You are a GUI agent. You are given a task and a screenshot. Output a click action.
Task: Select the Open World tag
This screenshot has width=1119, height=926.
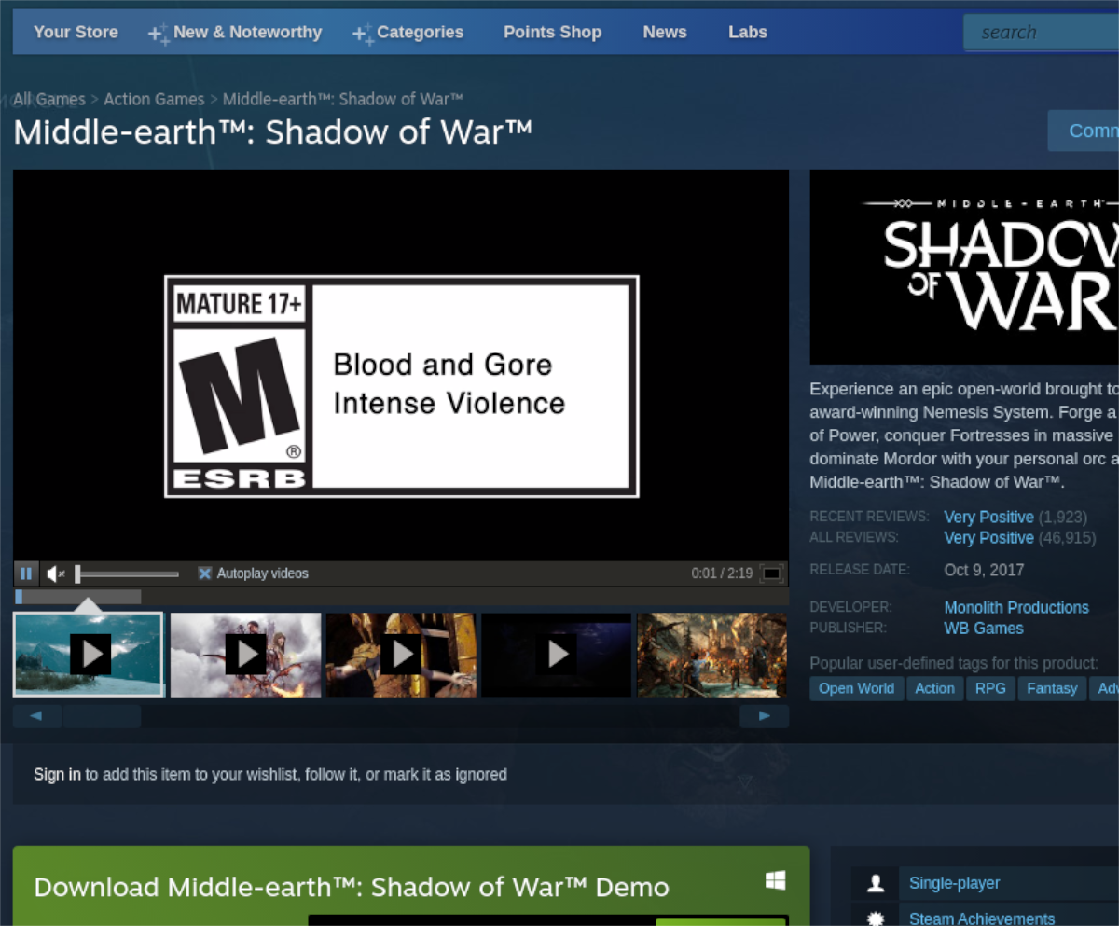tap(856, 688)
